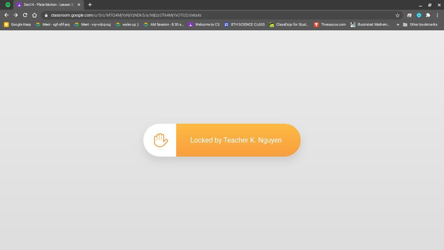
Task: Minimize the Chrome window
Action: coord(420,5)
